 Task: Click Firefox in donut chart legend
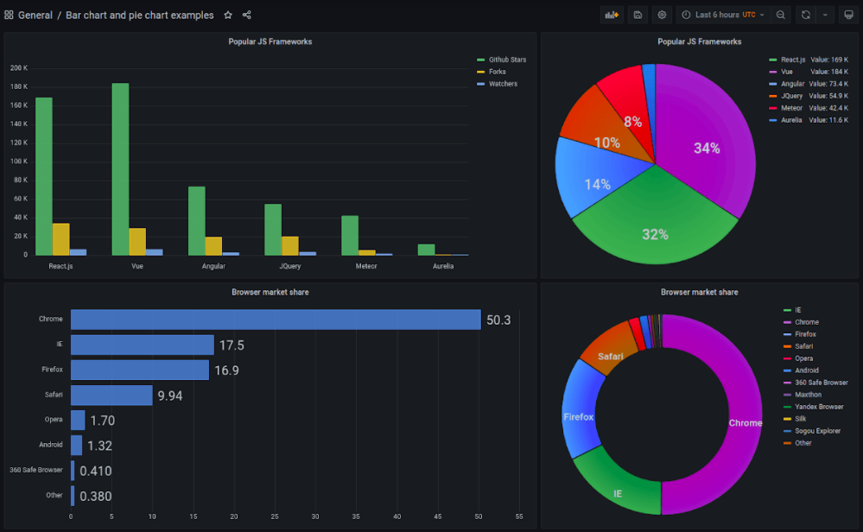click(x=805, y=334)
